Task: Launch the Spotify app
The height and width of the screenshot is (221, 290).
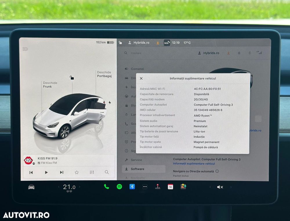Action: click(x=119, y=187)
